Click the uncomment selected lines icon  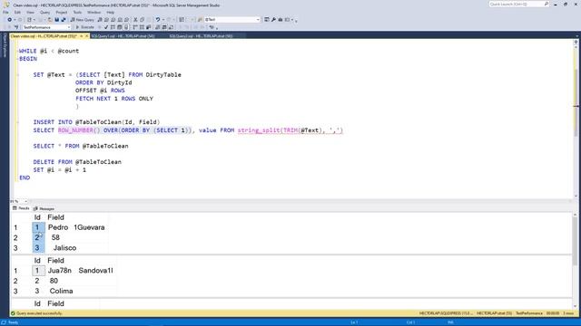coord(186,27)
